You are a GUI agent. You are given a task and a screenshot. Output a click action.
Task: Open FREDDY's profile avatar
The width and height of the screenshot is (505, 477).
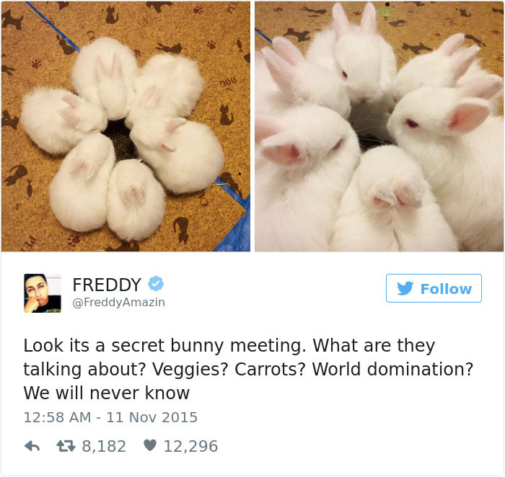click(x=43, y=293)
